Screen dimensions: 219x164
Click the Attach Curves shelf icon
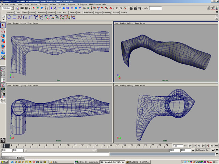coord(36,17)
